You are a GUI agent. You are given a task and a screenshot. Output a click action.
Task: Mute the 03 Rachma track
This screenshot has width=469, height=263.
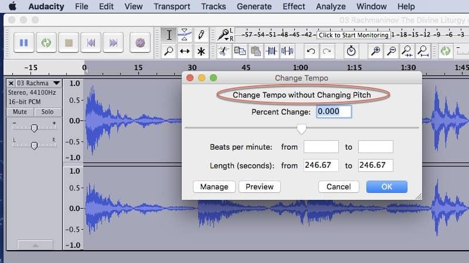click(x=20, y=112)
